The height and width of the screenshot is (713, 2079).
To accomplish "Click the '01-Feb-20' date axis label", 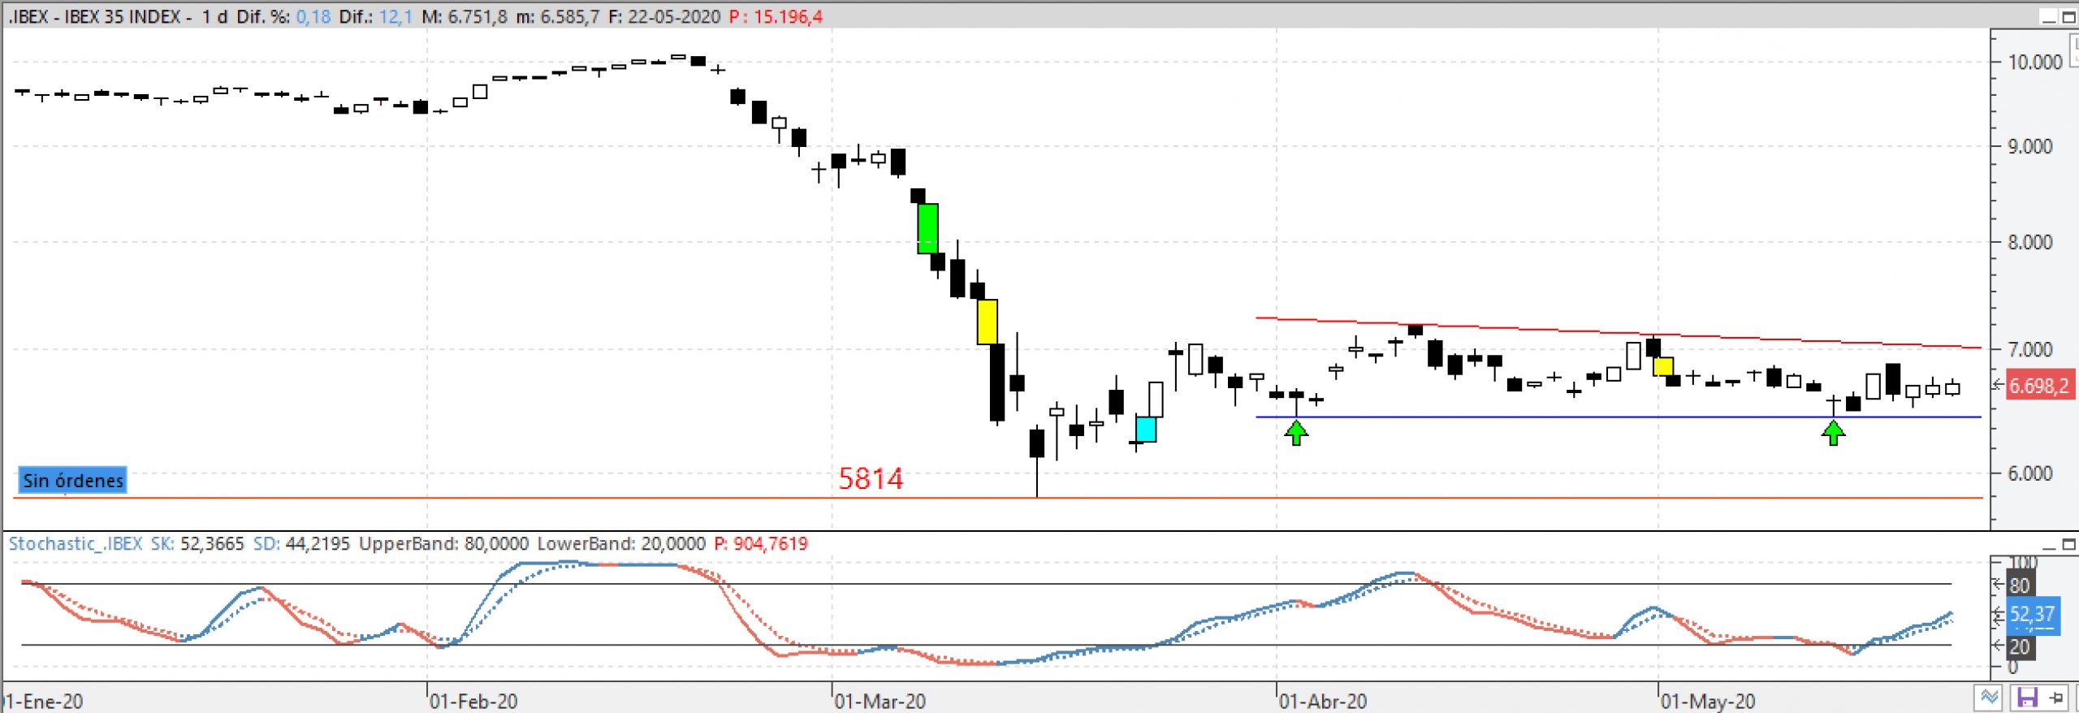I will point(473,701).
